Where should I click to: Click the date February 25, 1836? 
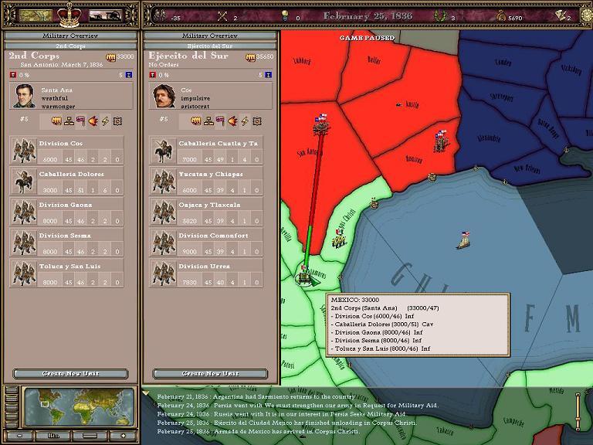coord(368,16)
